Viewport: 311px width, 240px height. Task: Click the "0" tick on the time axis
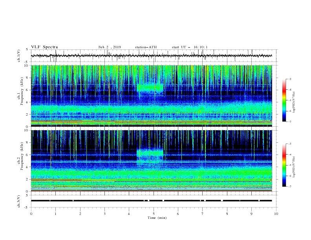pos(31,214)
